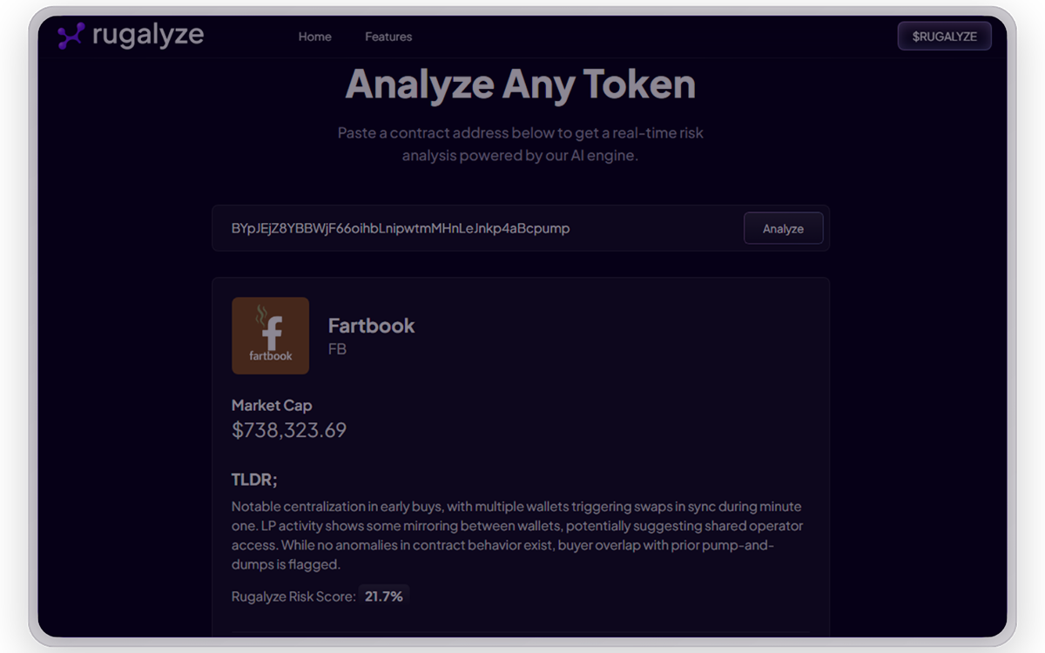Click the FB ticker symbol
The image size is (1045, 653).
point(337,349)
